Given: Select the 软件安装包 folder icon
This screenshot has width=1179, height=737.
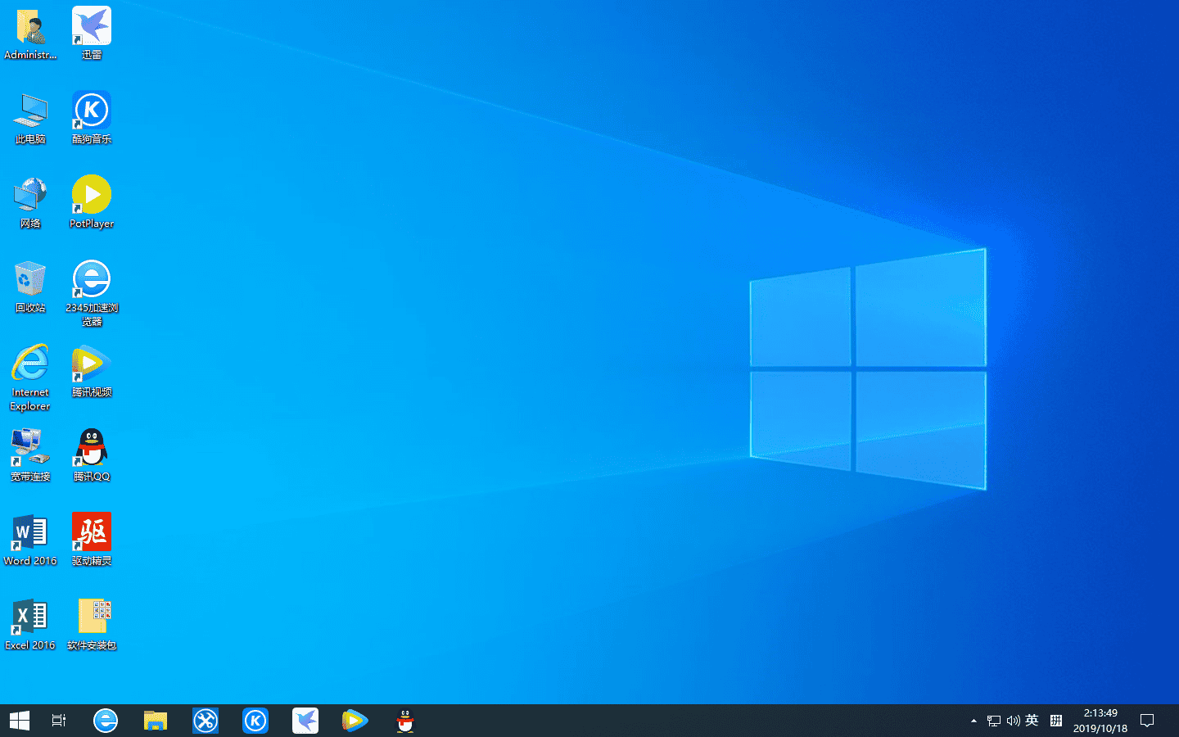Looking at the screenshot, I should (92, 625).
